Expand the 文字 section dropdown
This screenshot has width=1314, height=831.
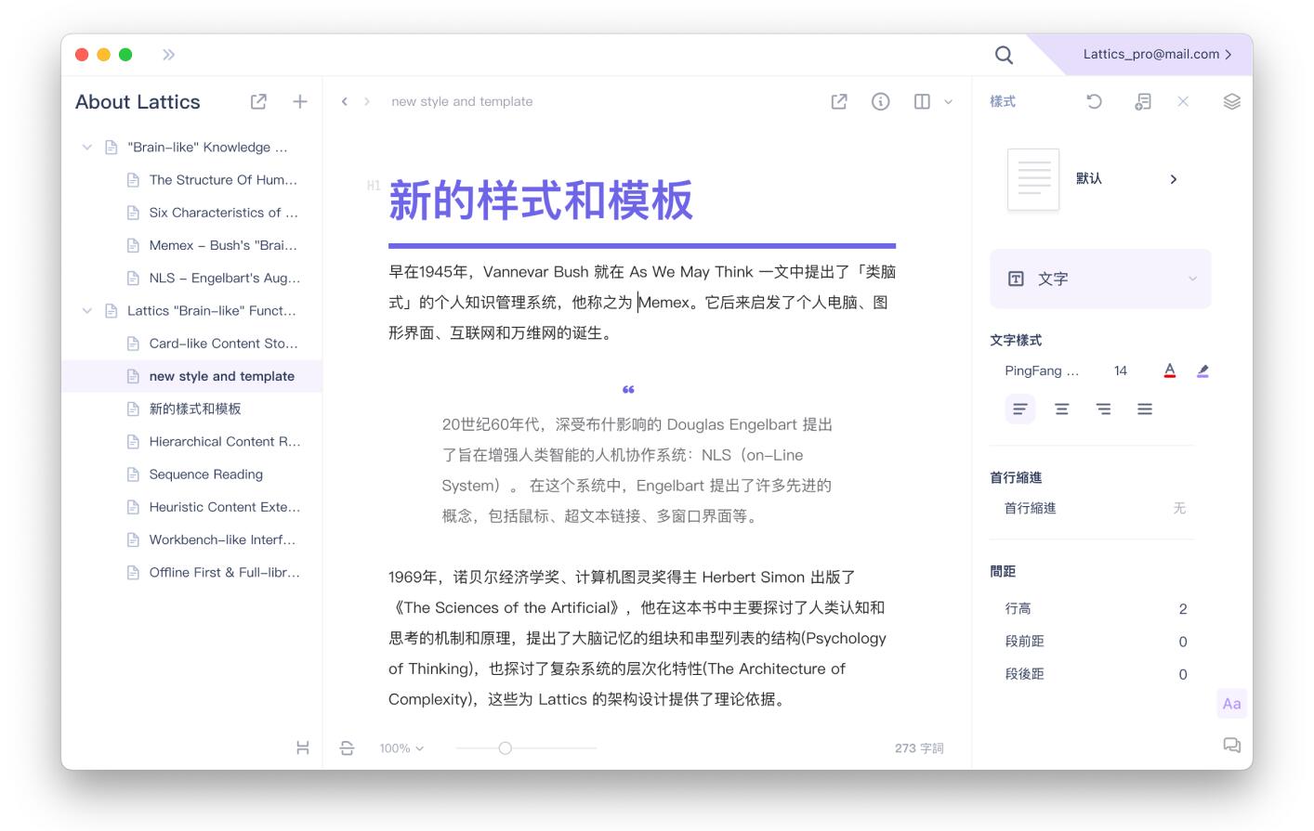coord(1192,279)
